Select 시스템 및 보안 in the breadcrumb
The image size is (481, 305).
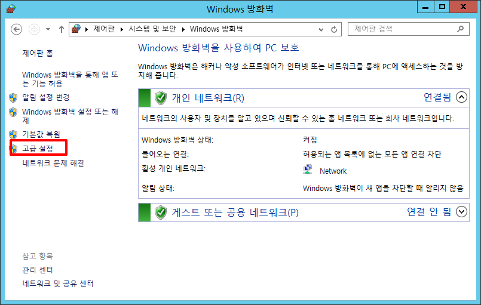point(152,29)
